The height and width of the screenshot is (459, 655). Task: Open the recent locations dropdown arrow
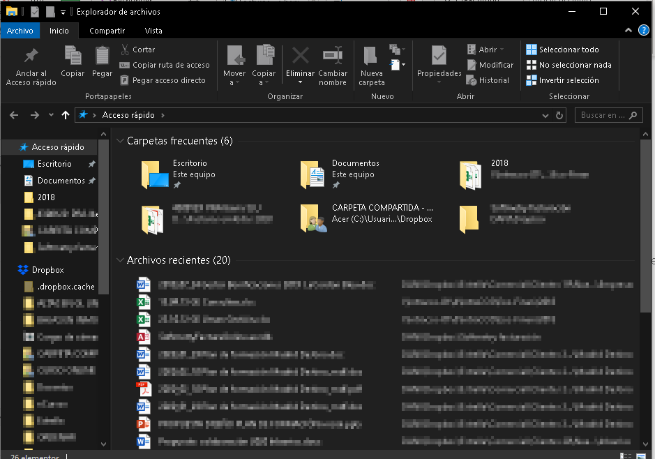[51, 115]
